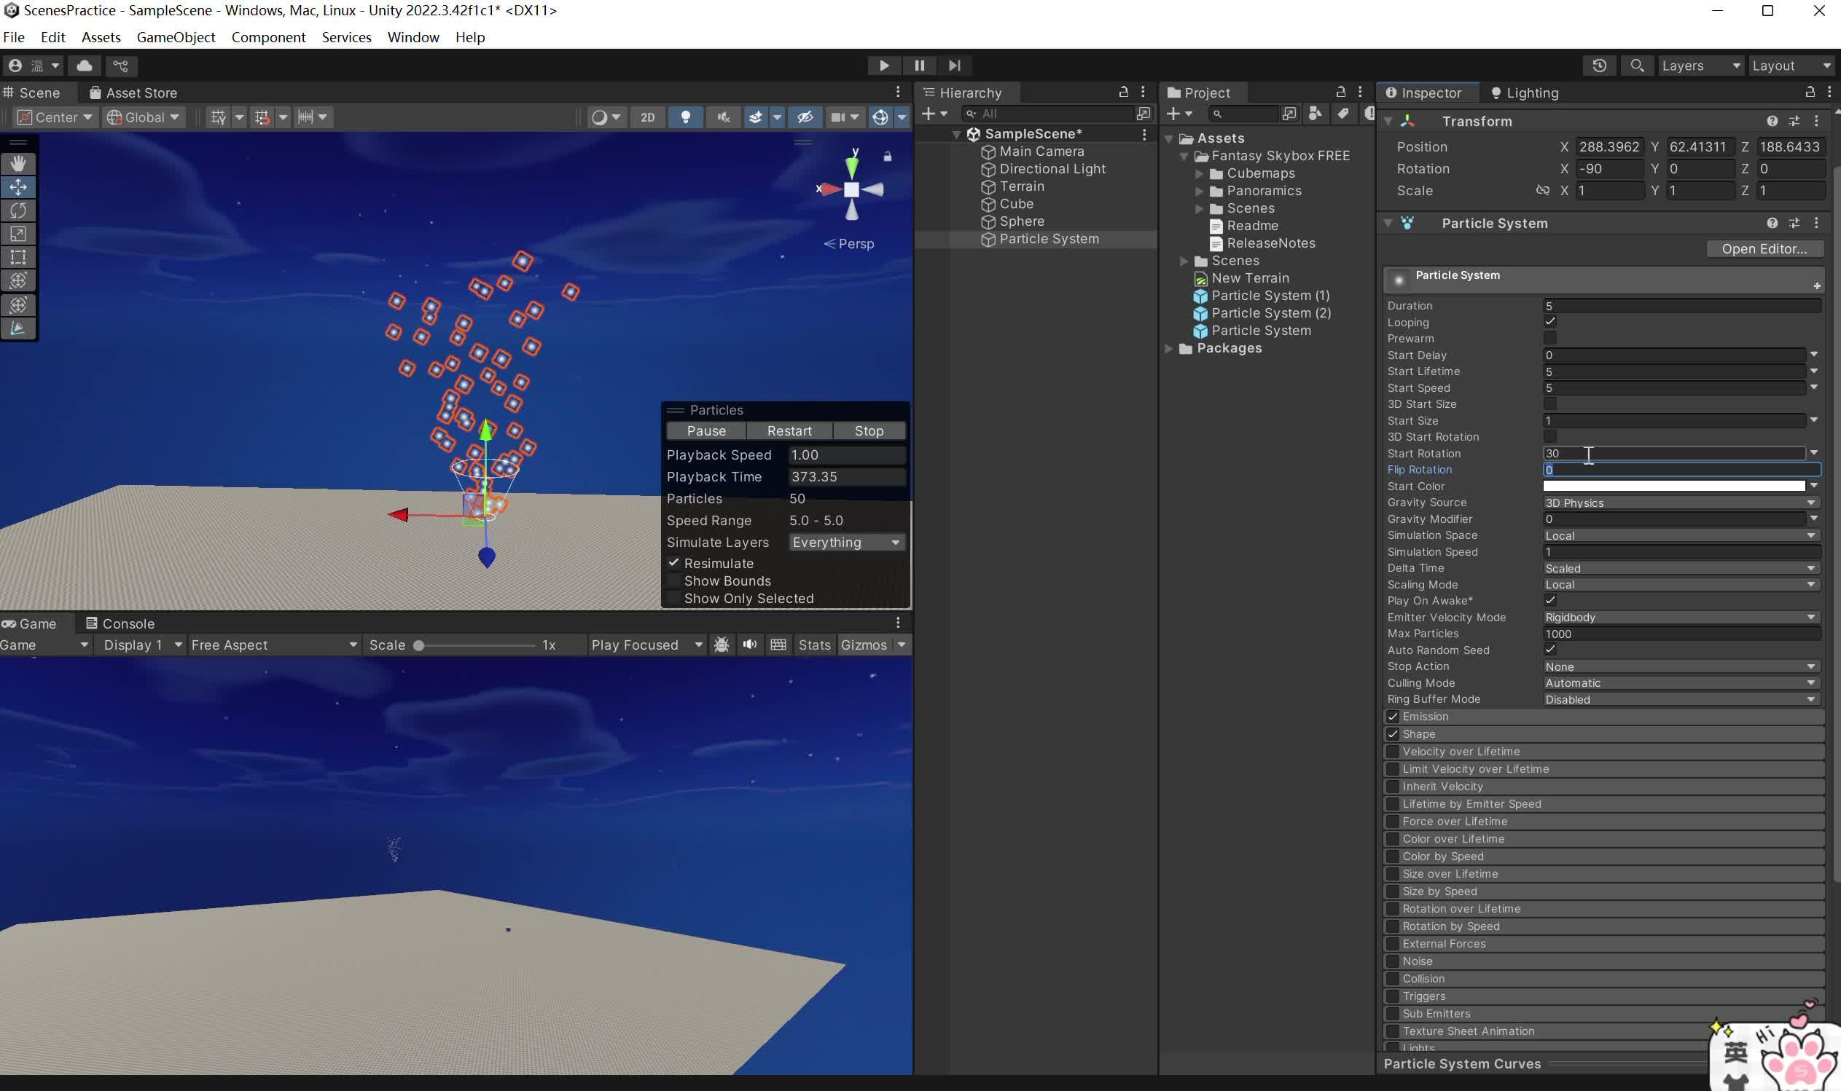Toggle scene audio mute in Scene toolbar
This screenshot has width=1841, height=1091.
[722, 117]
